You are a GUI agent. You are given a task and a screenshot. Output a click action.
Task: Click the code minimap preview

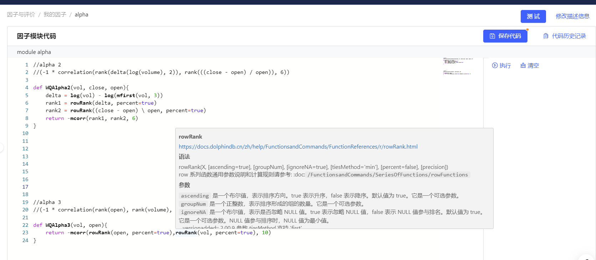click(458, 66)
